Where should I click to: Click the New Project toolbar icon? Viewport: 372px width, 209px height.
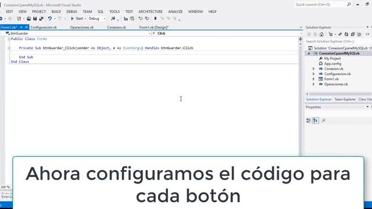(x=19, y=19)
